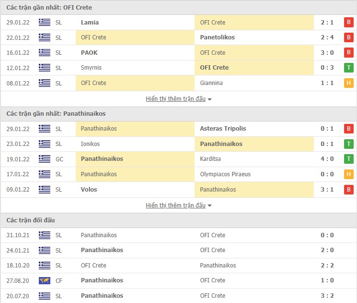Click the orange H badge for the Giannina match

[x=348, y=83]
